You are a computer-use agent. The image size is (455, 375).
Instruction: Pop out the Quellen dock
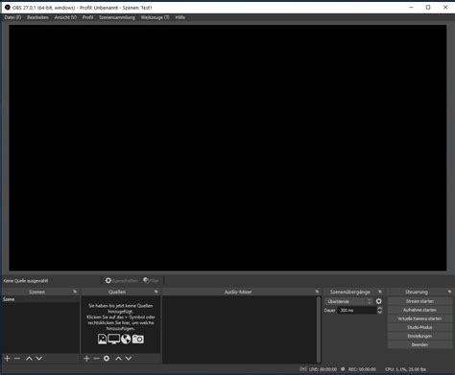(156, 292)
